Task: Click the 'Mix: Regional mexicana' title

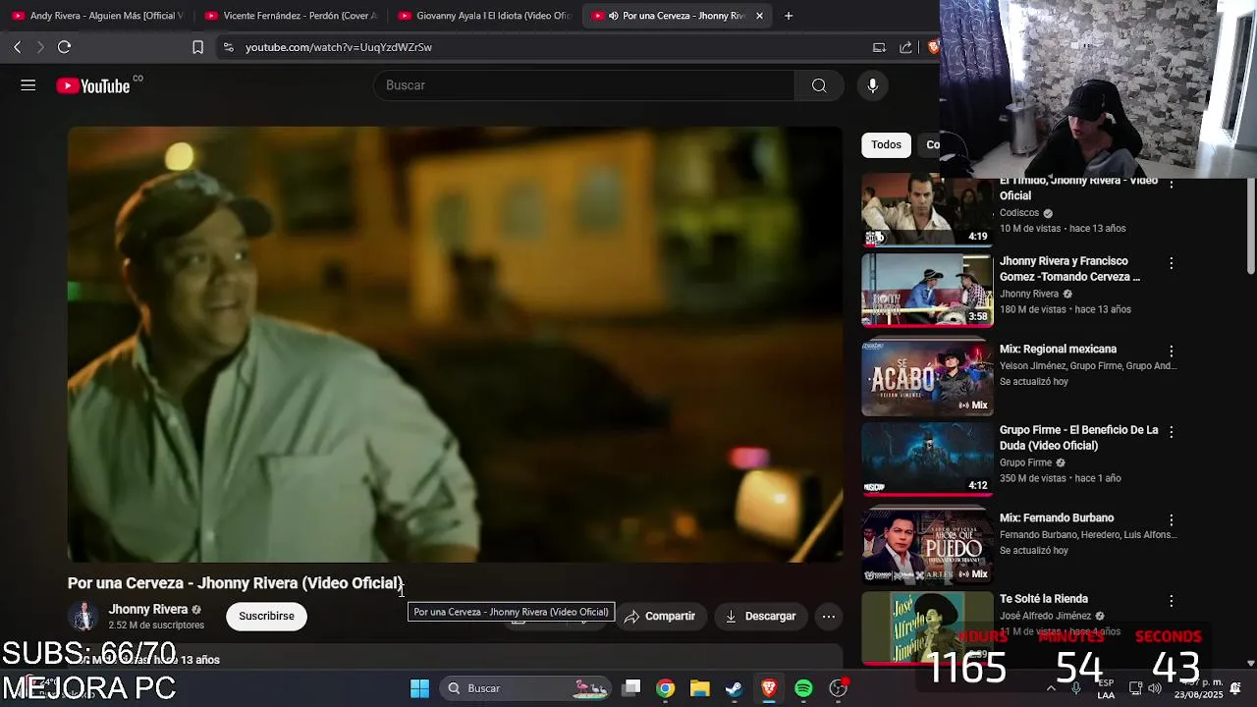Action: coord(1058,350)
